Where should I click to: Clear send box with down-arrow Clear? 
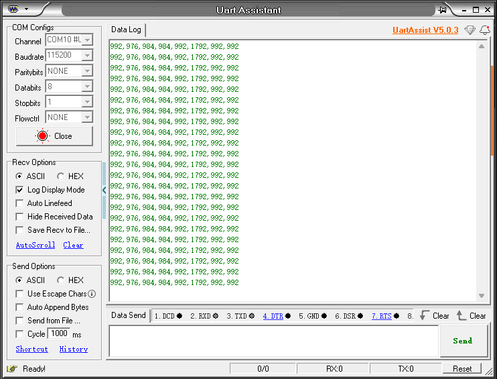tap(434, 315)
